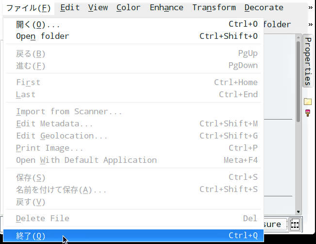Expand the menu bar overflow chevron
This screenshot has width=316, height=244.
[x=310, y=8]
